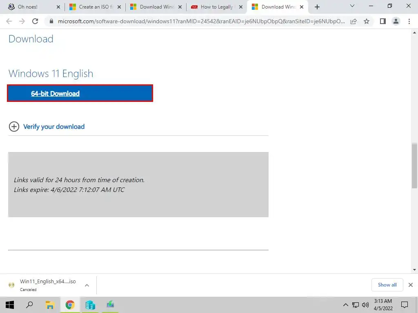Click Chrome taskbar icon

coord(70,305)
